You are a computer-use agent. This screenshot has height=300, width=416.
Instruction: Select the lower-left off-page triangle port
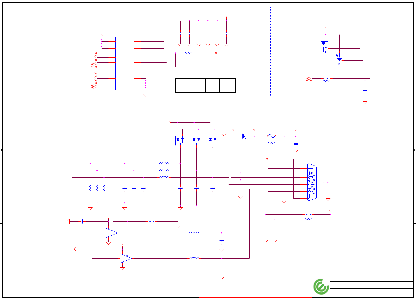[x=75, y=249]
